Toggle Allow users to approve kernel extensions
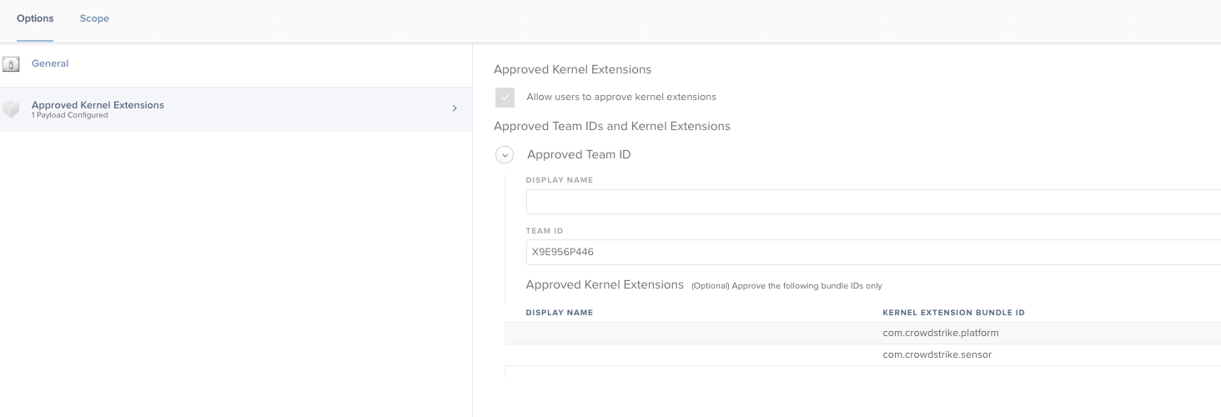Viewport: 1221px width, 417px height. (505, 98)
